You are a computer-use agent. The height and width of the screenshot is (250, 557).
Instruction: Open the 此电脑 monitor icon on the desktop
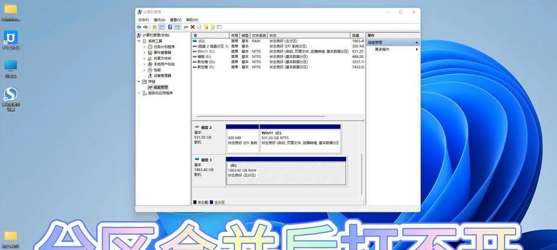[11, 66]
